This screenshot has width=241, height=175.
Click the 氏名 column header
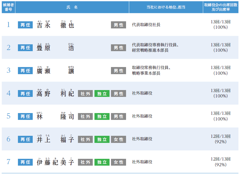[x=72, y=7]
